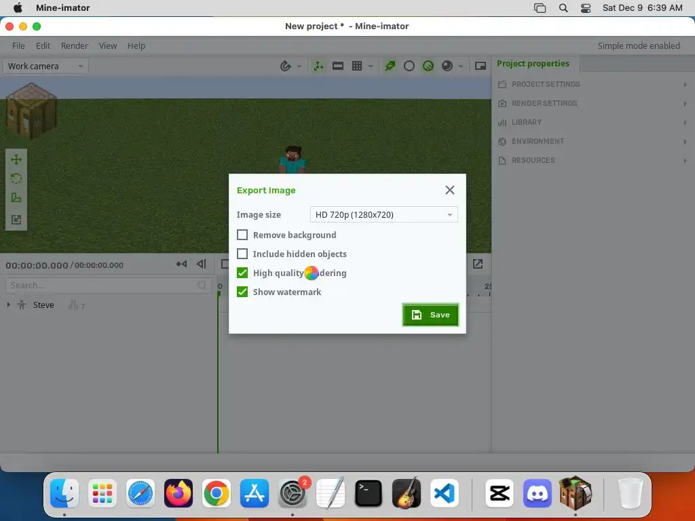
Task: Open Terminal from the dock
Action: pos(369,493)
